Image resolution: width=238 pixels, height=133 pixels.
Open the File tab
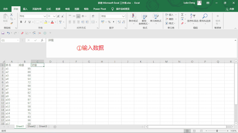click(6, 9)
